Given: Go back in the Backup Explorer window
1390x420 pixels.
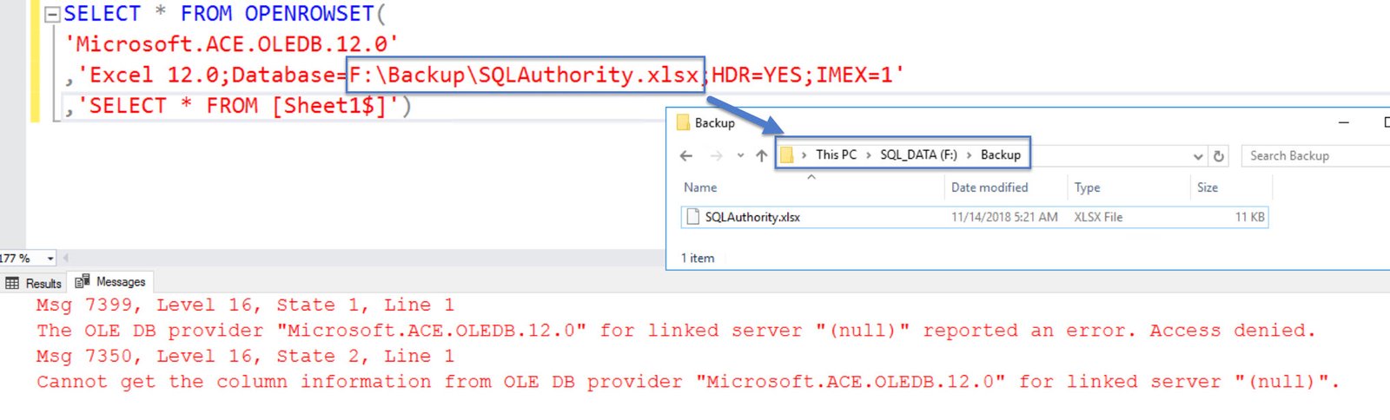Looking at the screenshot, I should 686,155.
